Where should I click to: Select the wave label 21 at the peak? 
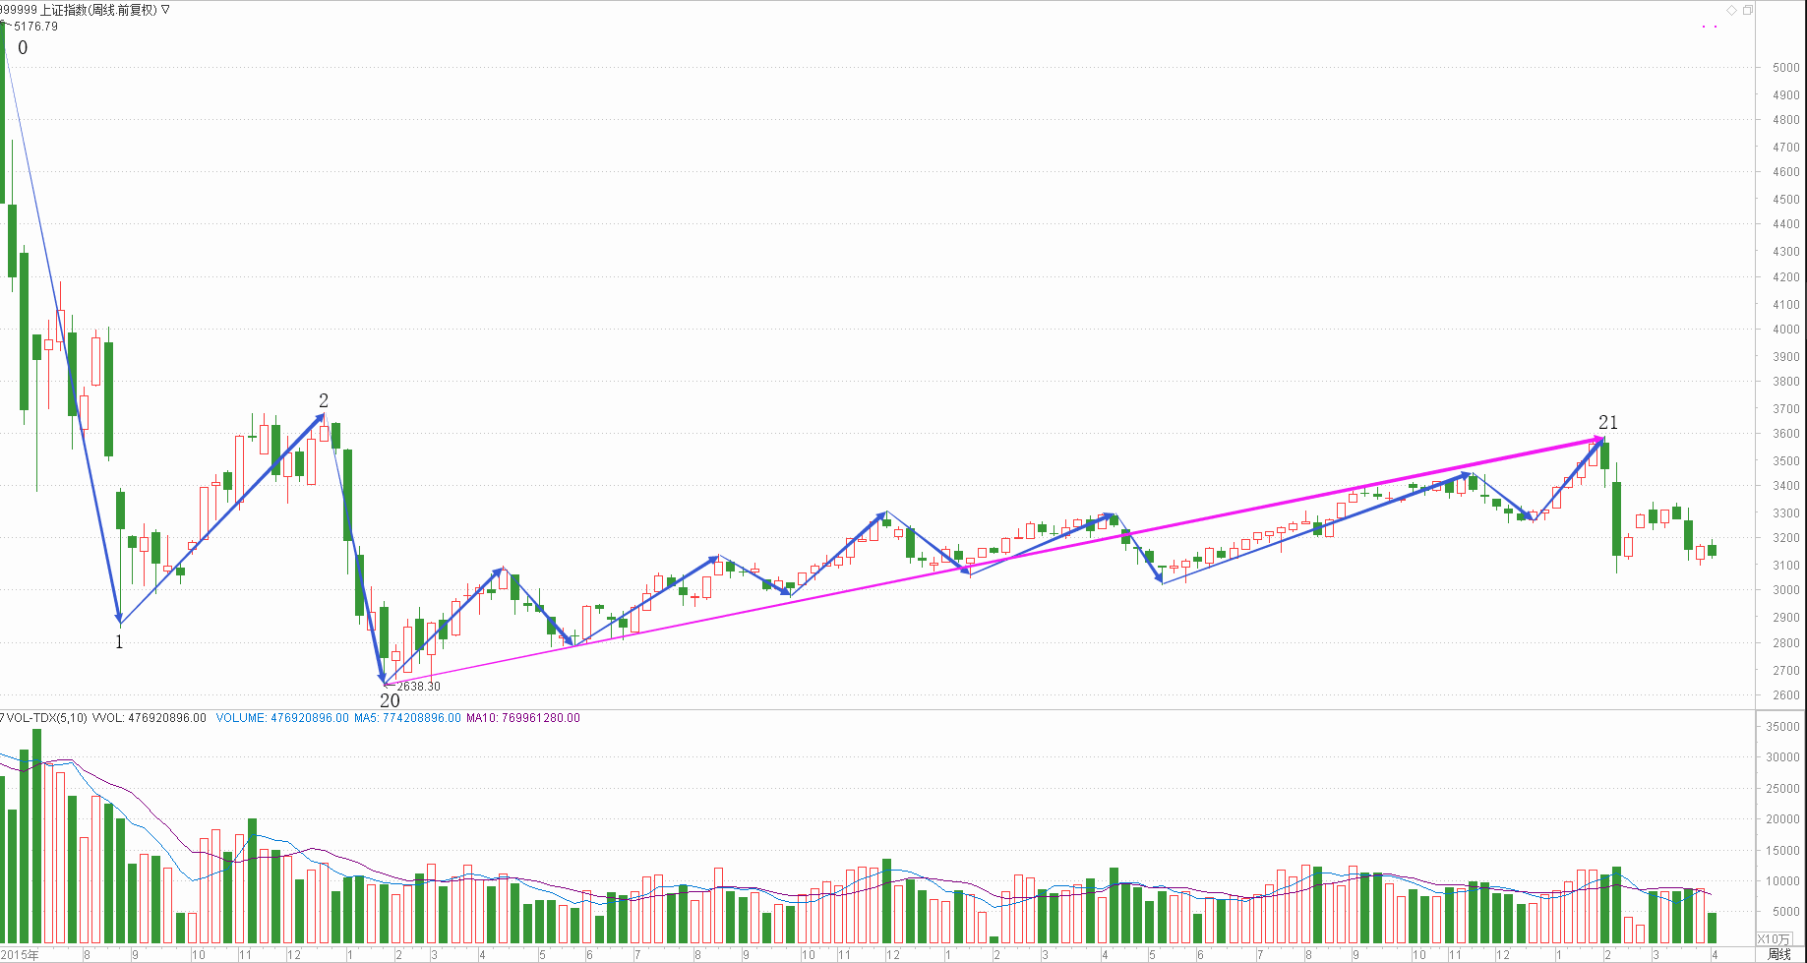pyautogui.click(x=1607, y=422)
